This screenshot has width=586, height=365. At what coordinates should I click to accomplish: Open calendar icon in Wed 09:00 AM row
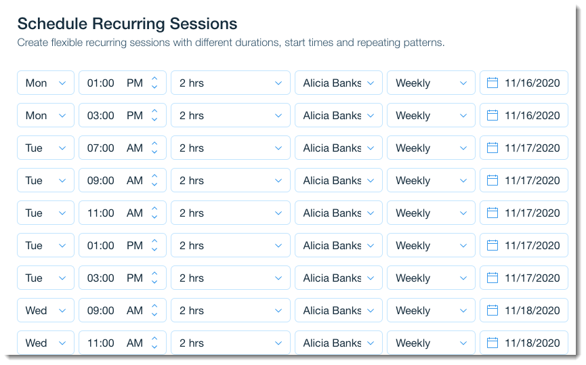click(493, 310)
